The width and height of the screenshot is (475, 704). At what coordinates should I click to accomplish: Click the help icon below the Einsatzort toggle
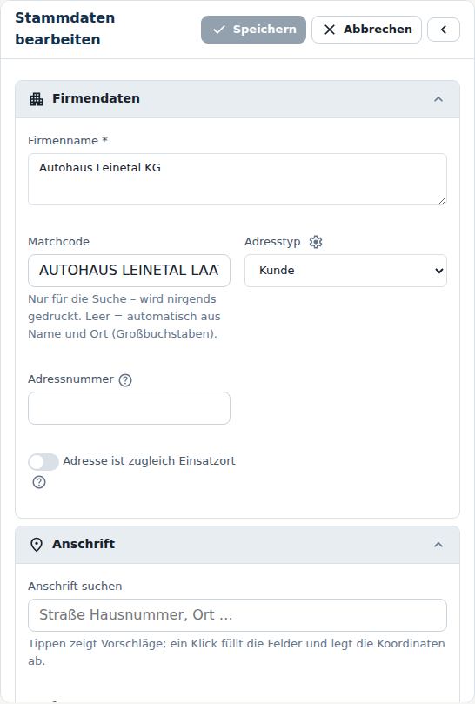(39, 482)
